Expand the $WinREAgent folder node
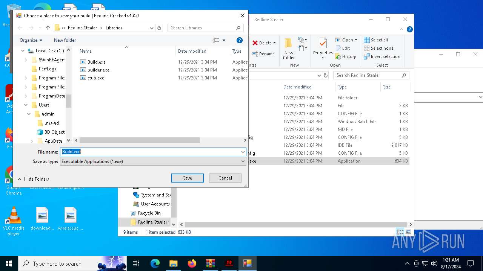This screenshot has height=271, width=483. pyautogui.click(x=26, y=60)
